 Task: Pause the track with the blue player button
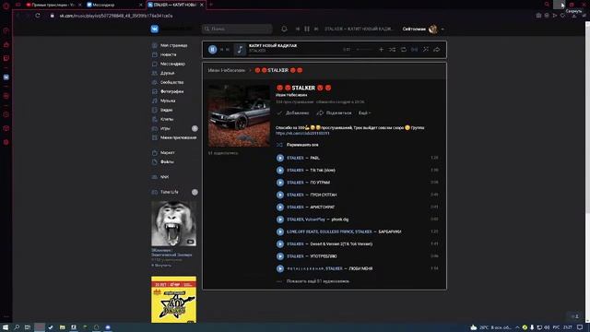tap(212, 49)
